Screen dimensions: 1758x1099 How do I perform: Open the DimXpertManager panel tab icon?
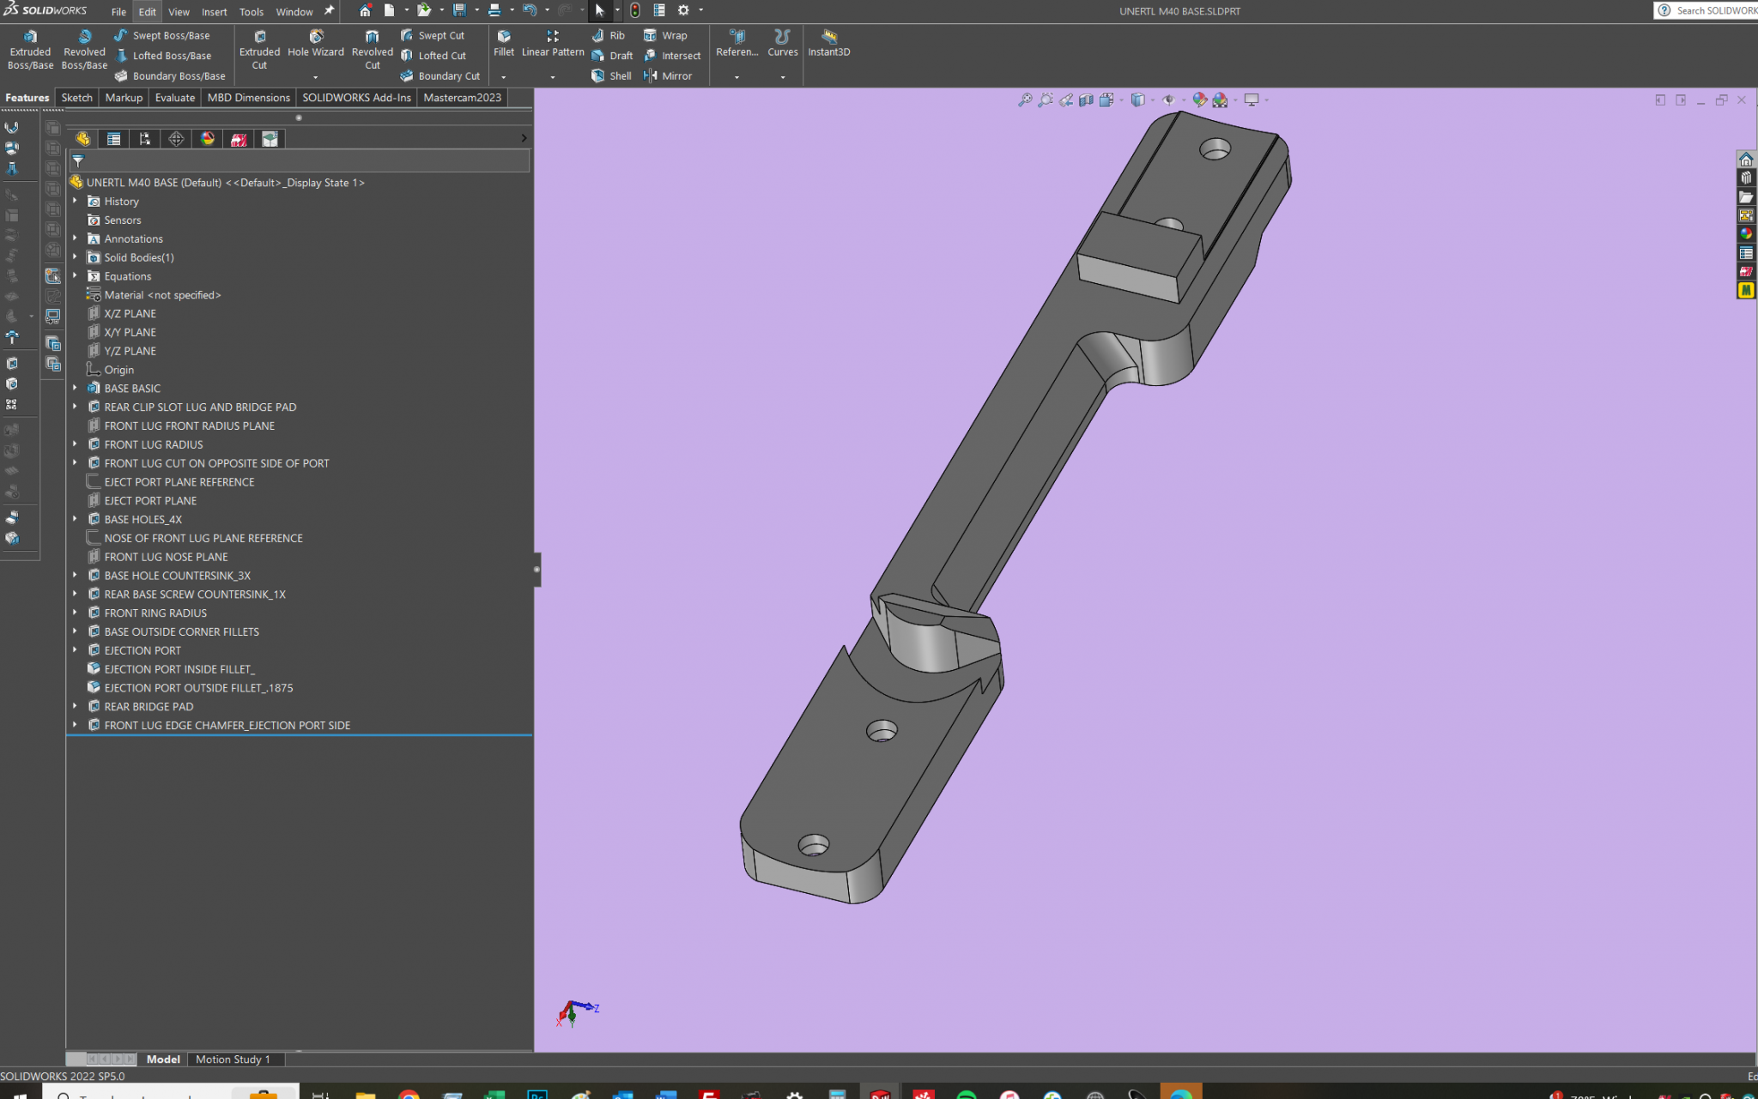176,139
